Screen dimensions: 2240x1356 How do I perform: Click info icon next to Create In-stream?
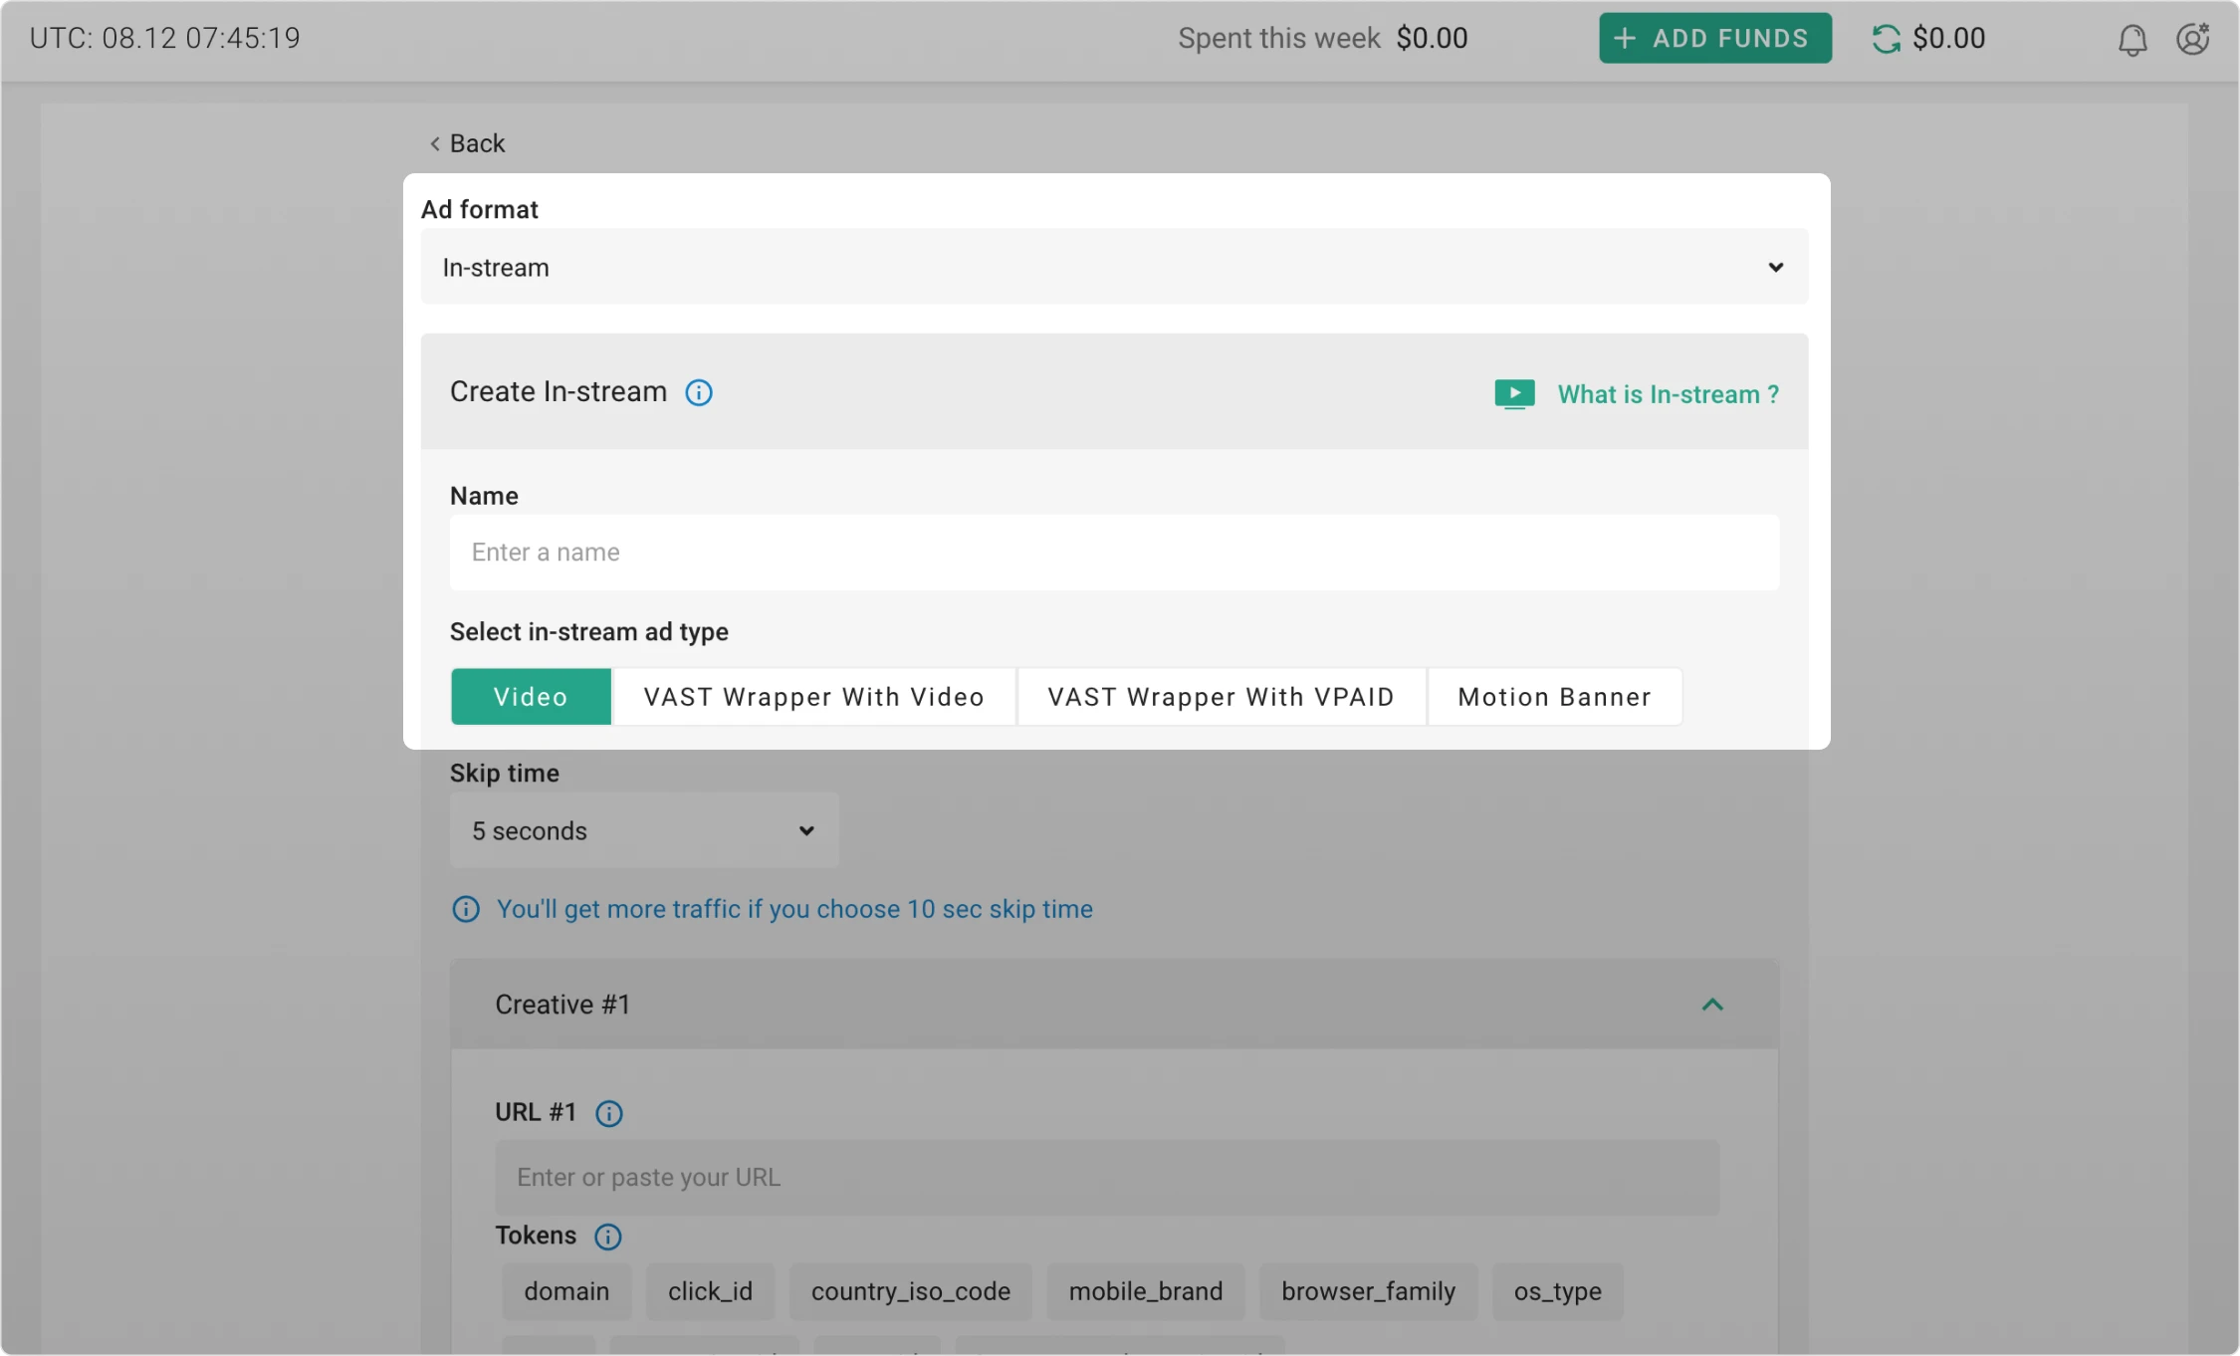[699, 392]
